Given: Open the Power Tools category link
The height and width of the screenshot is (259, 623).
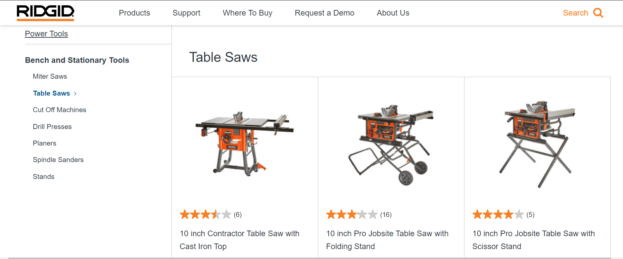Looking at the screenshot, I should 46,33.
